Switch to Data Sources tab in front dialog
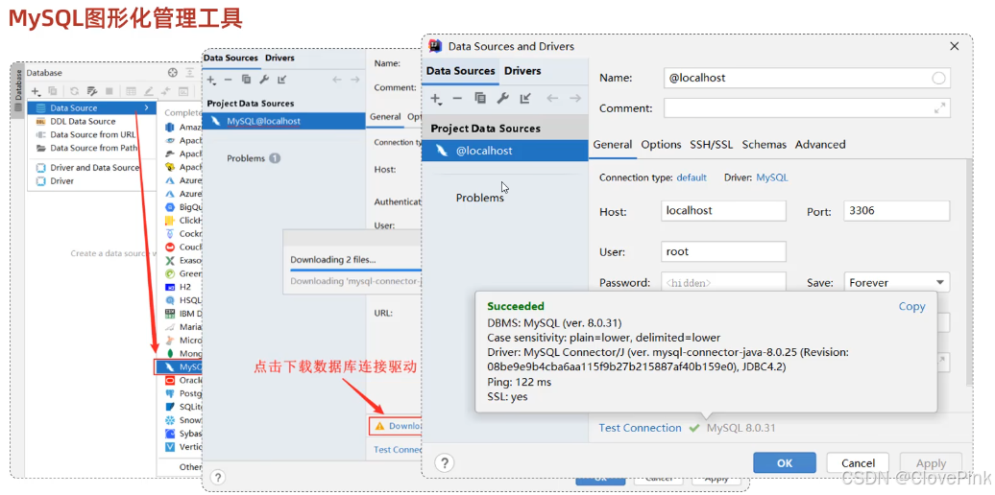This screenshot has height=495, width=995. point(461,71)
